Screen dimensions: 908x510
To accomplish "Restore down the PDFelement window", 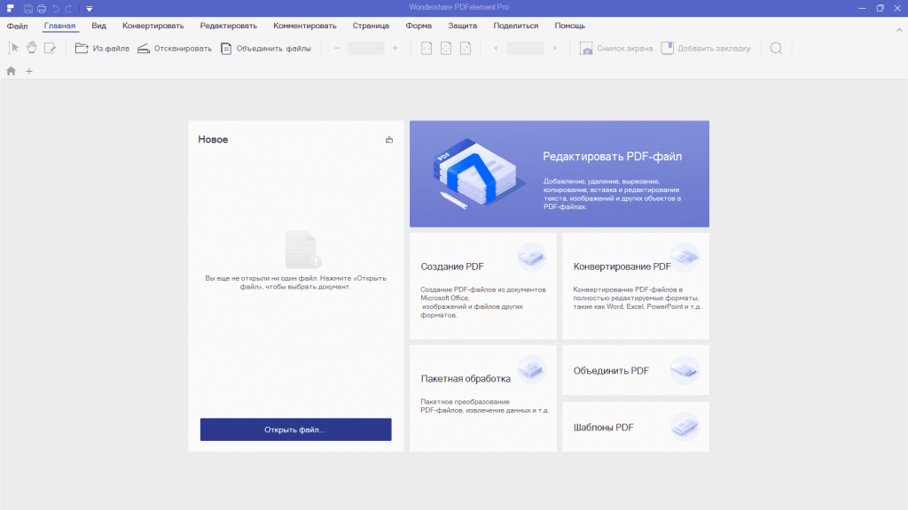I will (x=881, y=8).
